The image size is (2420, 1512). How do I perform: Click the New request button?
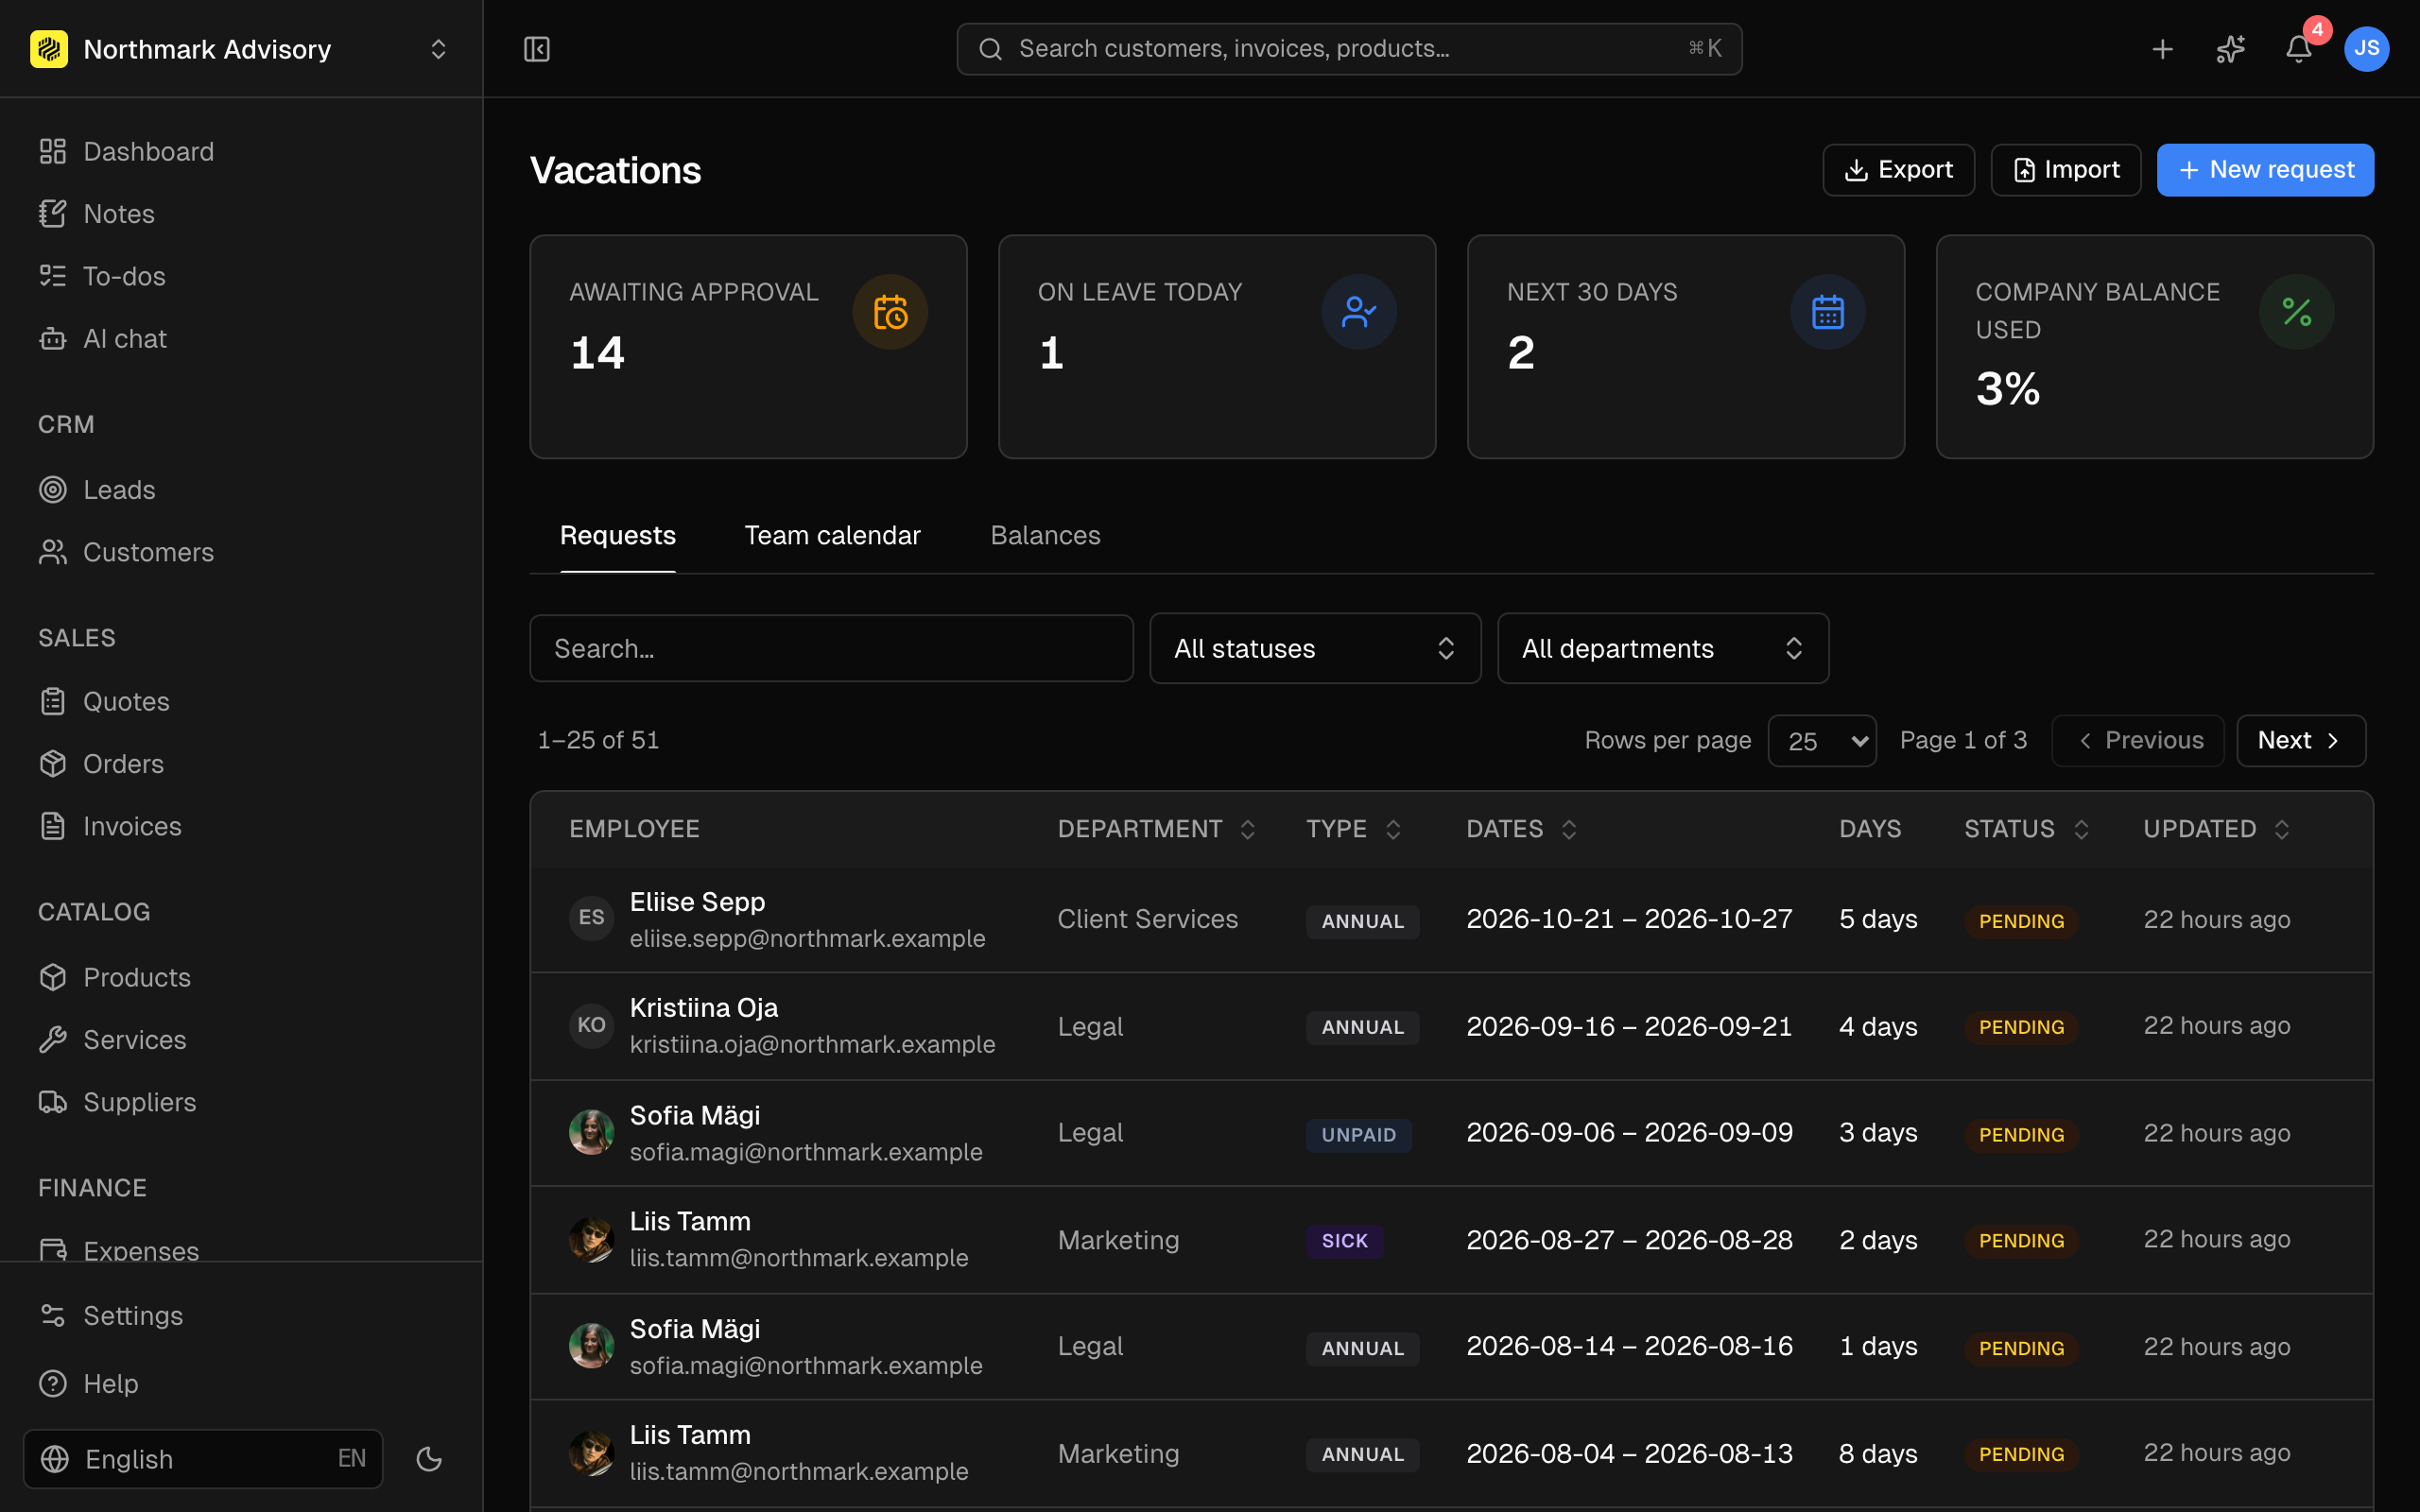point(2265,170)
